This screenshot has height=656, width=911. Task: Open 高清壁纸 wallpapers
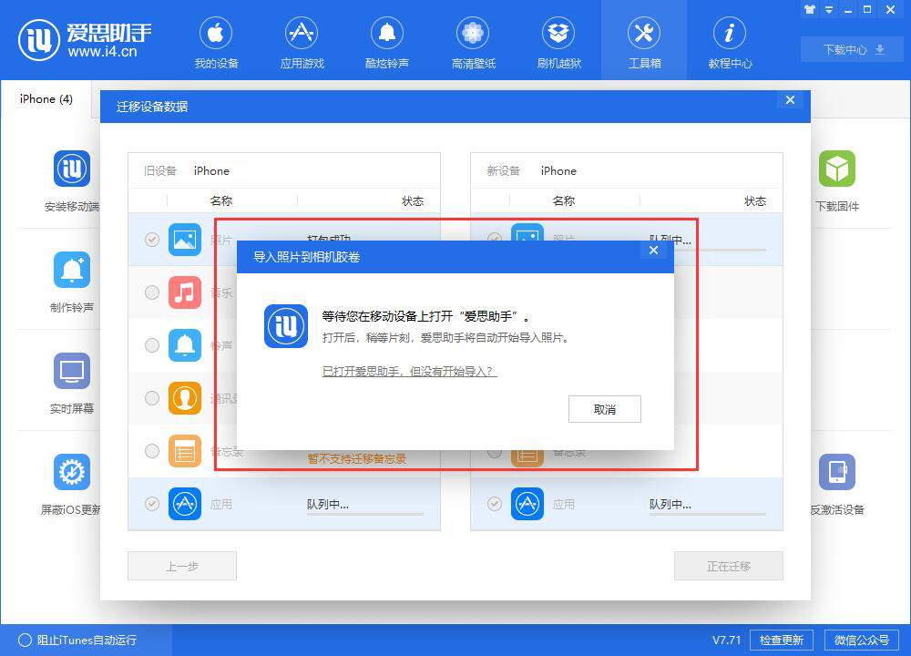click(x=473, y=41)
